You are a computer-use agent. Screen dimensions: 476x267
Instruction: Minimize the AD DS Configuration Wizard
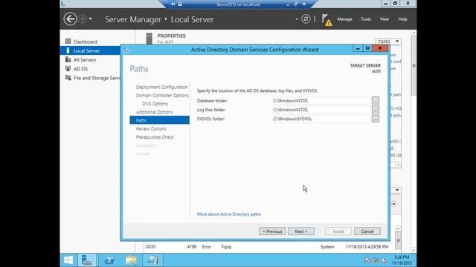(x=358, y=48)
